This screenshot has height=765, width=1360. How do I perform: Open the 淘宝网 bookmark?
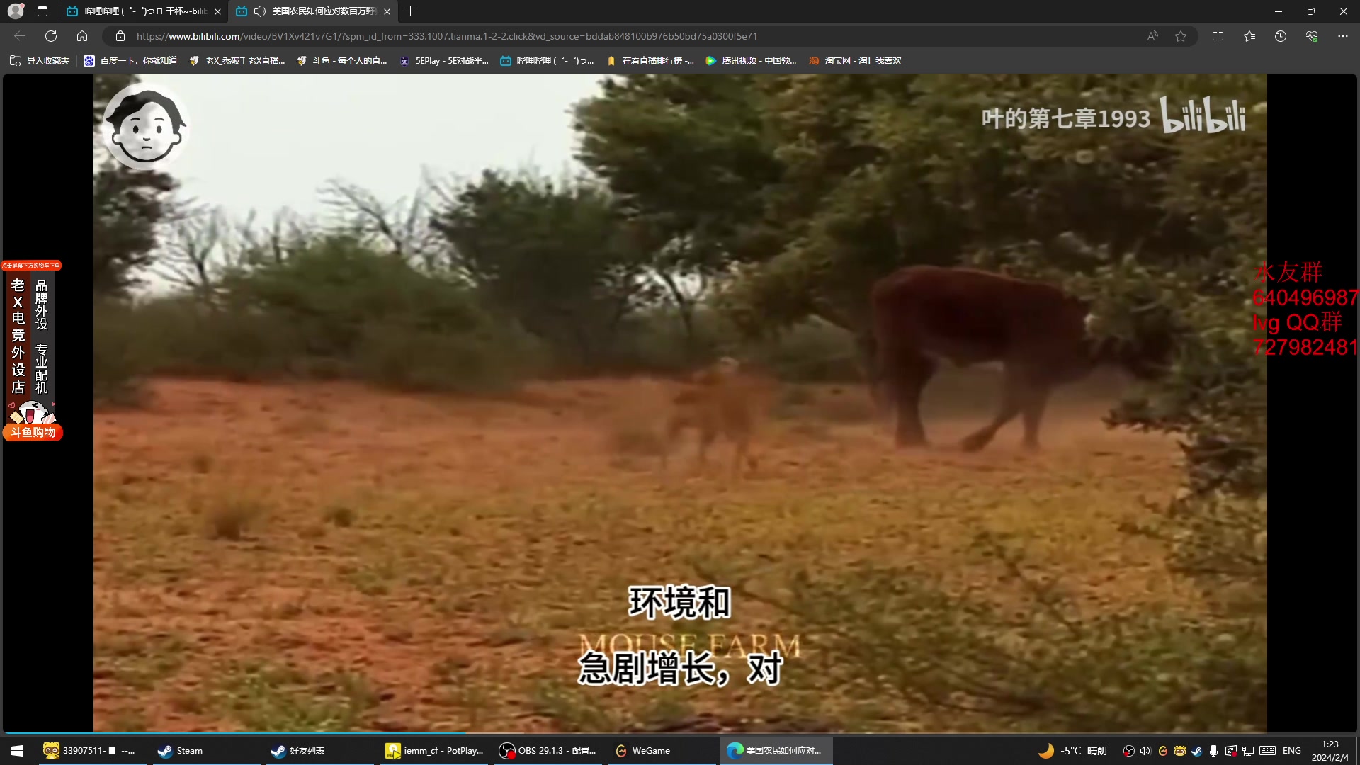point(855,61)
